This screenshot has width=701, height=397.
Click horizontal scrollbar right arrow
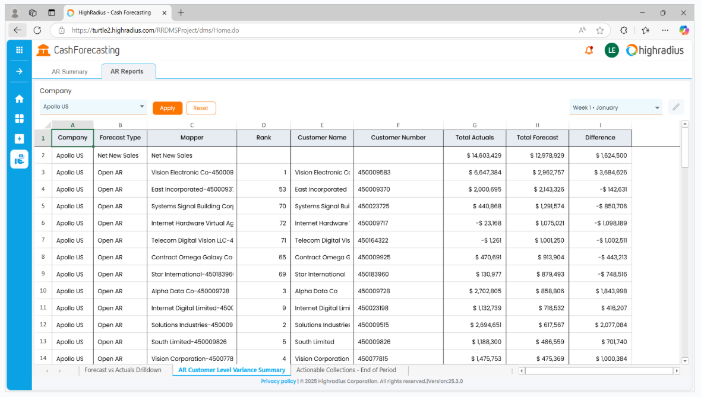[677, 371]
